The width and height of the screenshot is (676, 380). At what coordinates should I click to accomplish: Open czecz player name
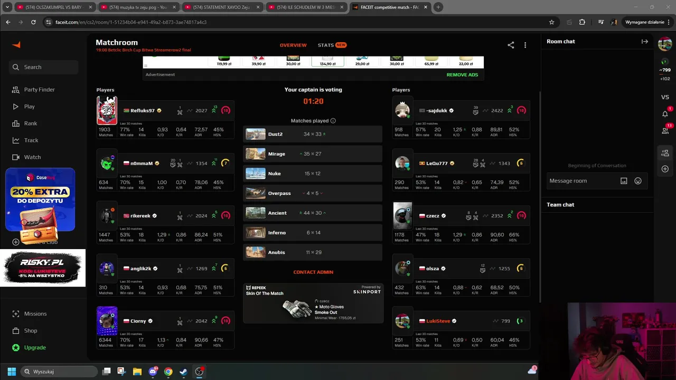[x=433, y=216]
